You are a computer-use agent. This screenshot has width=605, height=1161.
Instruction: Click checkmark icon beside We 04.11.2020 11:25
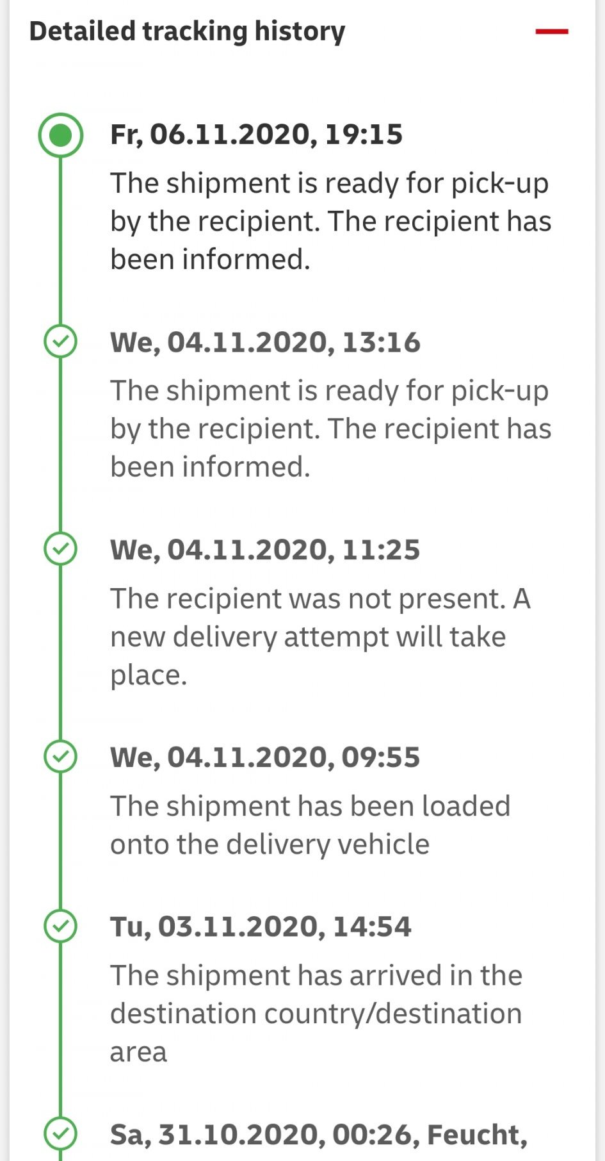click(x=60, y=549)
